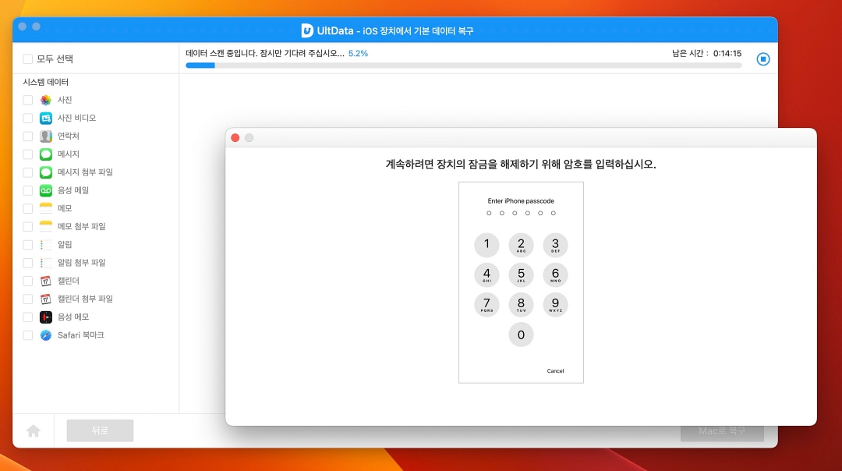Click the scan progress bar
The width and height of the screenshot is (842, 471).
(463, 66)
